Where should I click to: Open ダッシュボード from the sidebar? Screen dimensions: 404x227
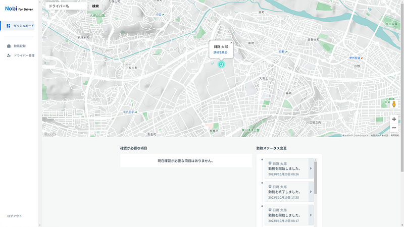[x=20, y=25]
